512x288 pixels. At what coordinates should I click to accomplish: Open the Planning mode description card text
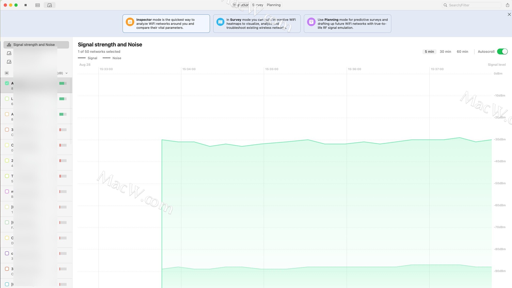pyautogui.click(x=353, y=24)
